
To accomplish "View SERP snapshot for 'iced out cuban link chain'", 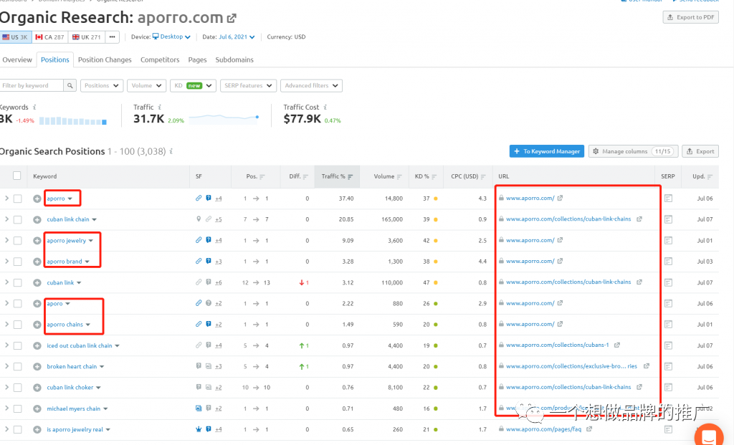I will click(668, 346).
